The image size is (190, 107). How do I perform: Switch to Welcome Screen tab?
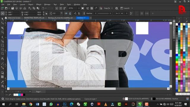coord(14,18)
